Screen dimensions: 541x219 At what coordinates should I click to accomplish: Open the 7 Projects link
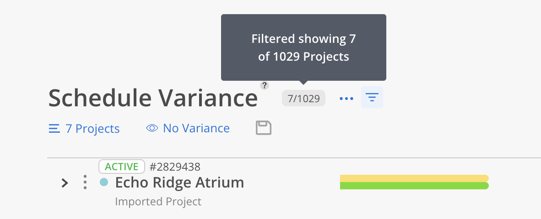click(x=92, y=129)
